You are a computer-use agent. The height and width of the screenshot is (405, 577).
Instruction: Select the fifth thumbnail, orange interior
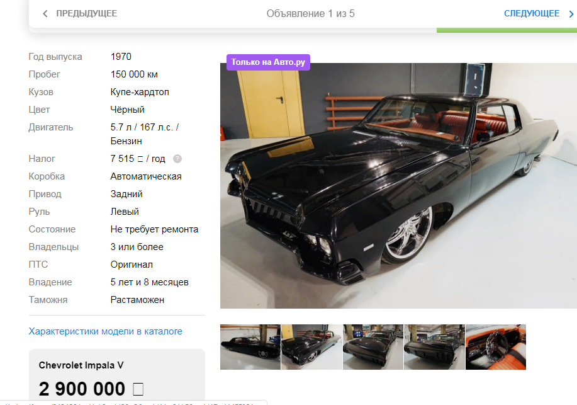(x=496, y=347)
